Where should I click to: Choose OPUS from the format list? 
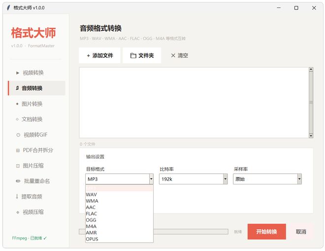click(119, 239)
